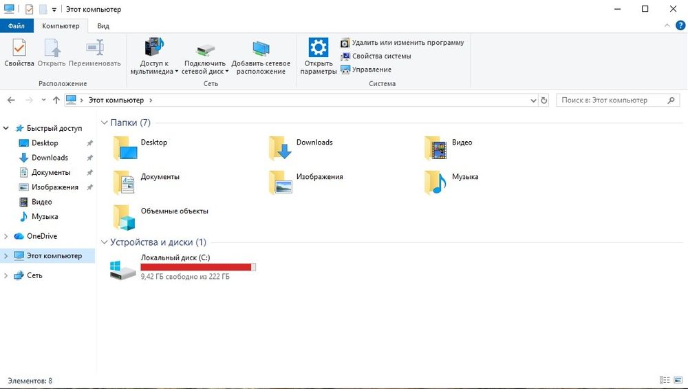Click the pin icon next to Downloads

(90, 158)
